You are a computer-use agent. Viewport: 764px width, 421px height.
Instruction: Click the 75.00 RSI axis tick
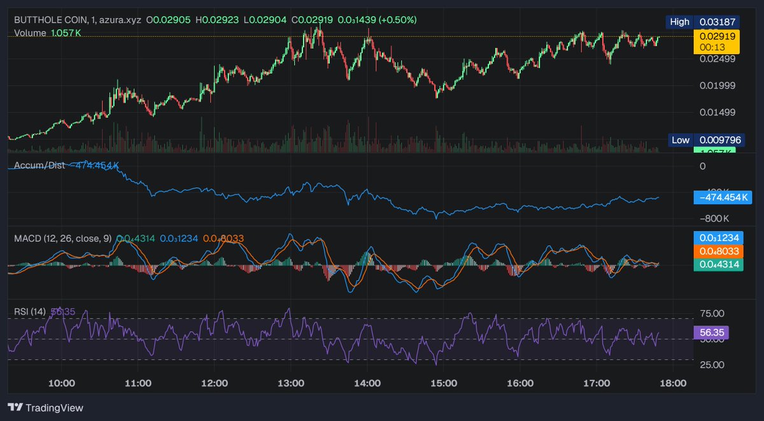pyautogui.click(x=712, y=313)
